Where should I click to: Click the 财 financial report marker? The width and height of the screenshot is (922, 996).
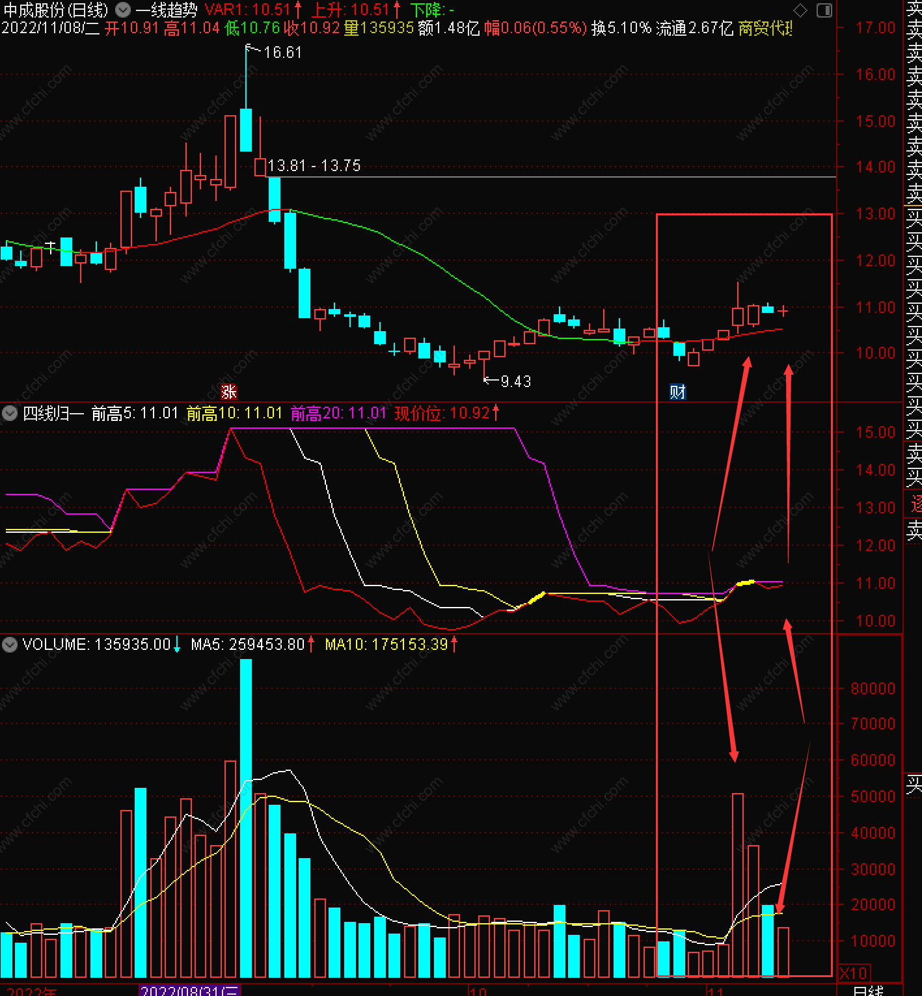678,392
